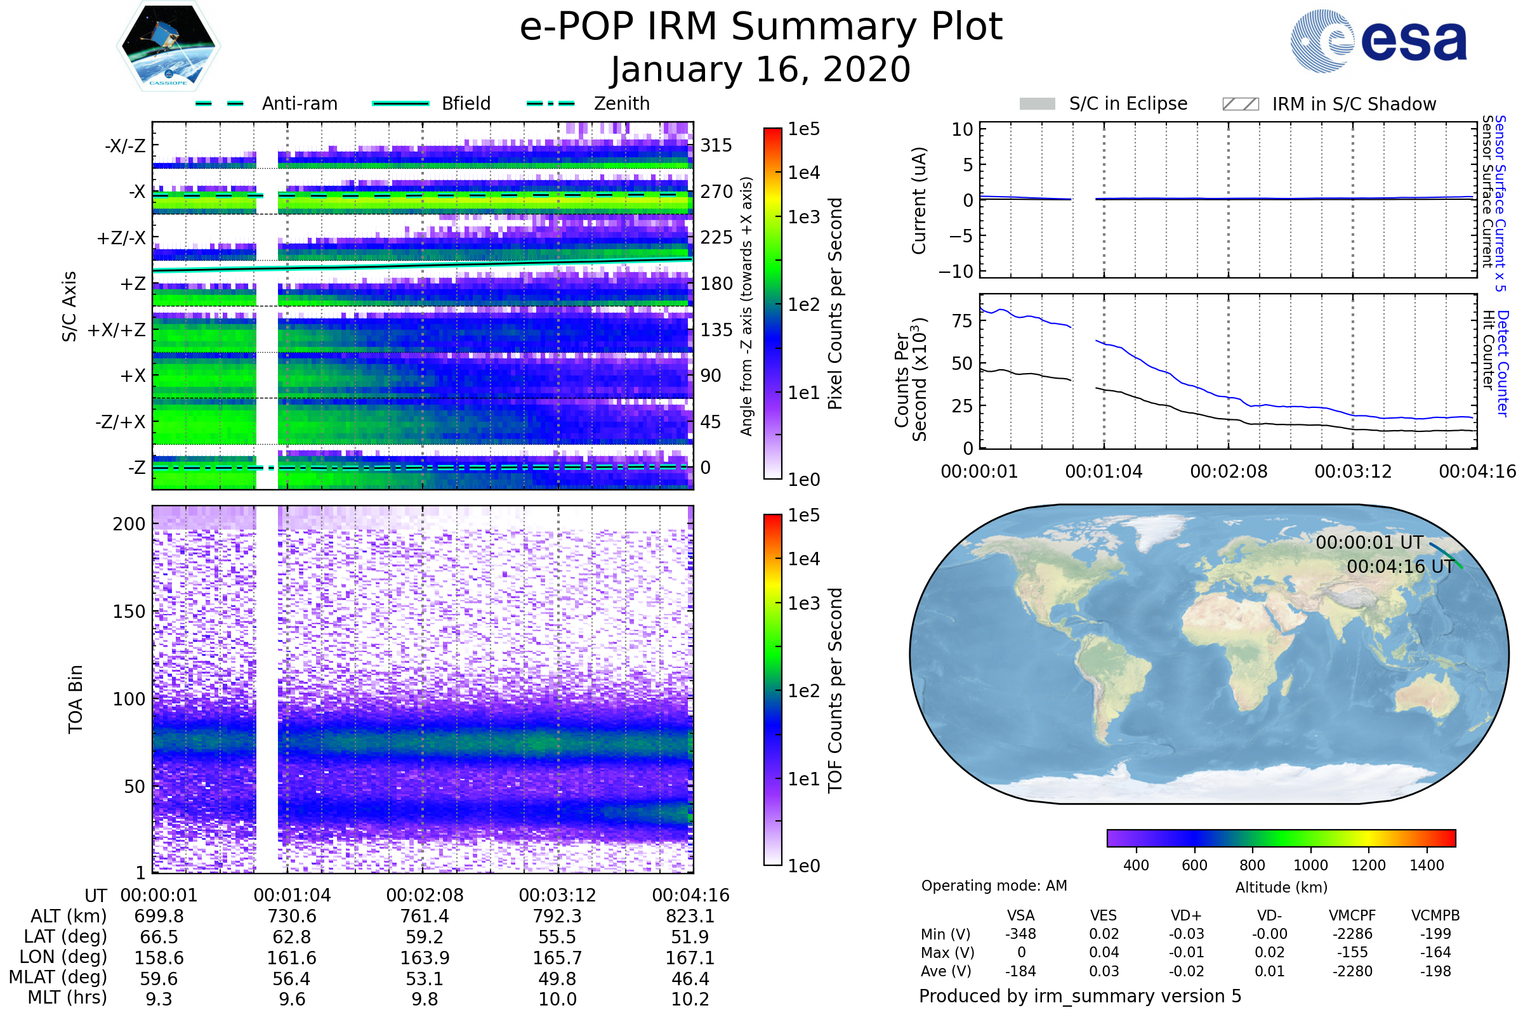
Task: Click the Altitude (km) horizontal colorbar
Action: [x=1281, y=837]
